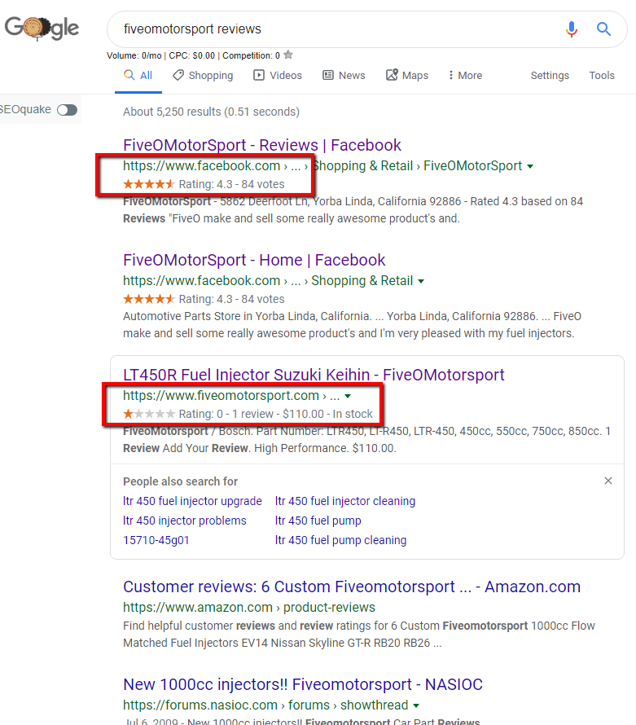636x725 pixels.
Task: Expand dropdown arrow next to FiveOMotorSport breadcrumb
Action: [x=530, y=166]
